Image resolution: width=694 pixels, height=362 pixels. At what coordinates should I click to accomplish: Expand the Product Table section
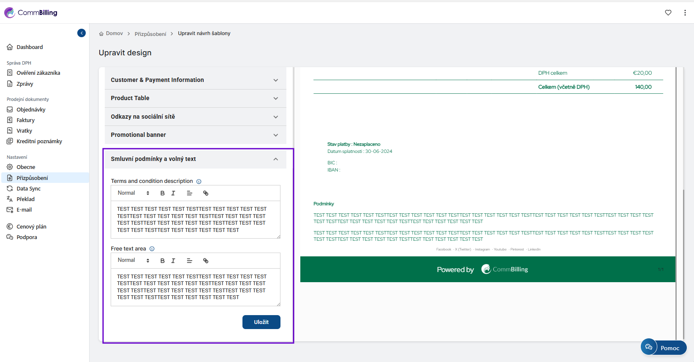(x=195, y=98)
